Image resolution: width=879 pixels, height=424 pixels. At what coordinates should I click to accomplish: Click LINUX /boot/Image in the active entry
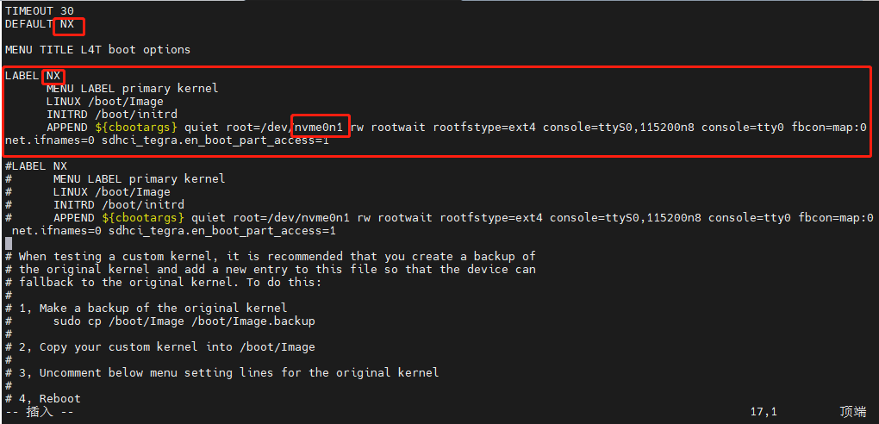[x=105, y=102]
